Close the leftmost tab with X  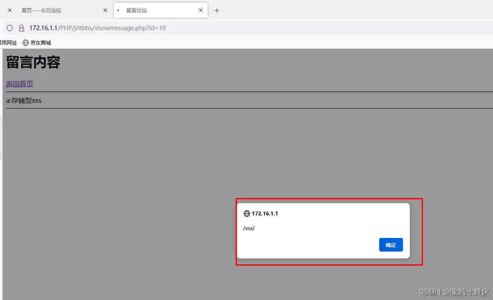10,10
